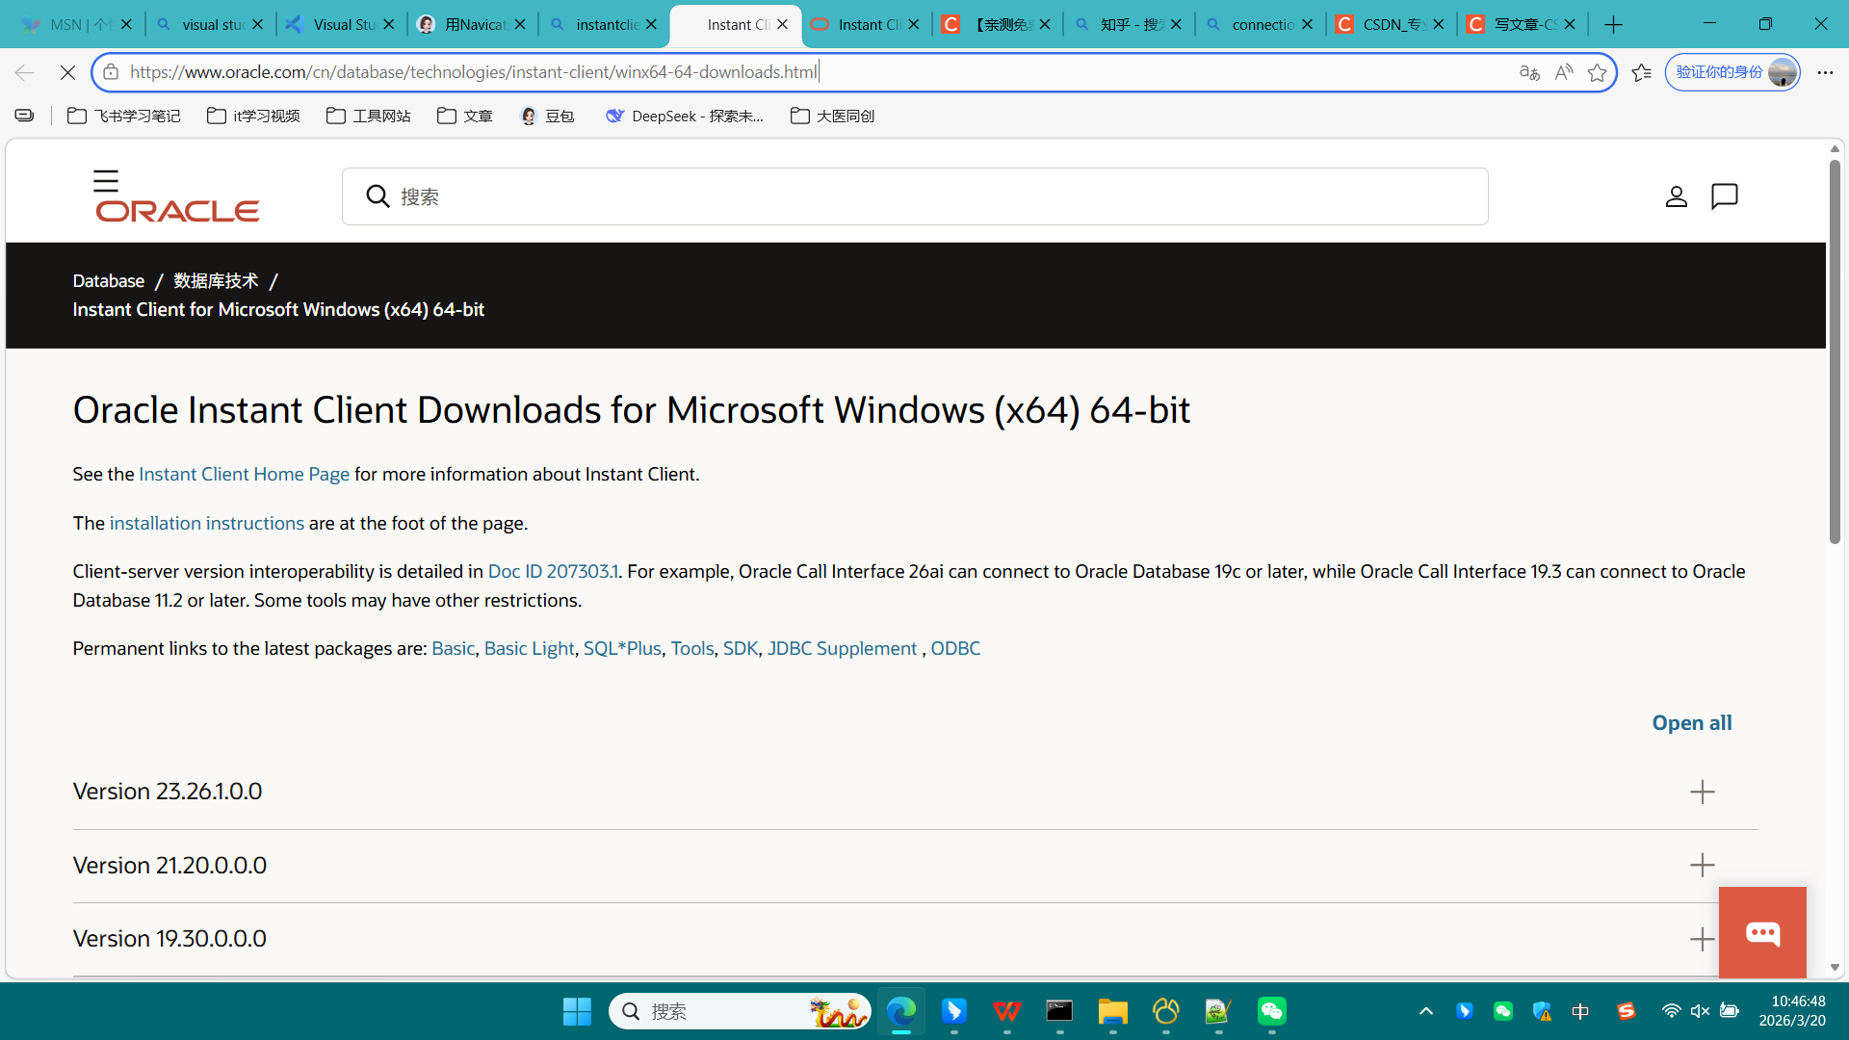Open the 文章 bookmark folder
The image size is (1849, 1040).
click(465, 116)
